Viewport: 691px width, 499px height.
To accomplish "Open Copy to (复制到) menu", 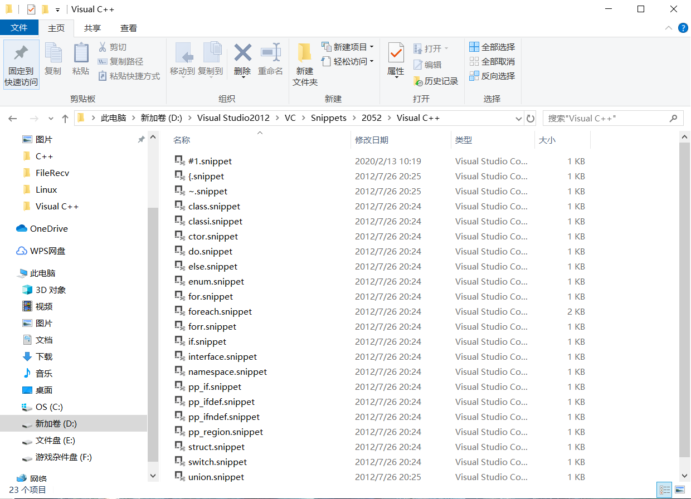I will pos(211,59).
